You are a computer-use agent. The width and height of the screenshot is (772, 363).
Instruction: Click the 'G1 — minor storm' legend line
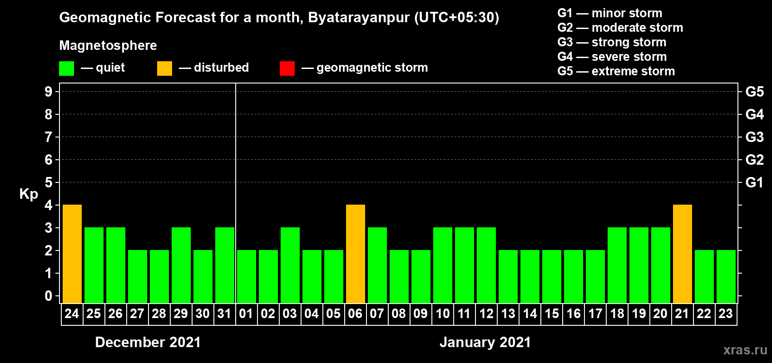(610, 13)
